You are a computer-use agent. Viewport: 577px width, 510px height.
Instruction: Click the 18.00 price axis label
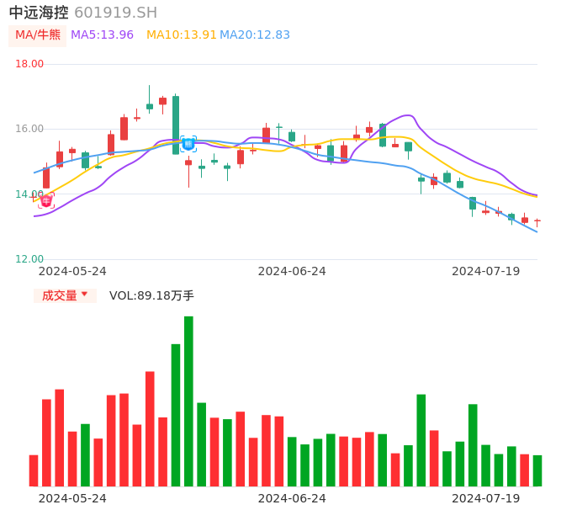click(x=29, y=64)
